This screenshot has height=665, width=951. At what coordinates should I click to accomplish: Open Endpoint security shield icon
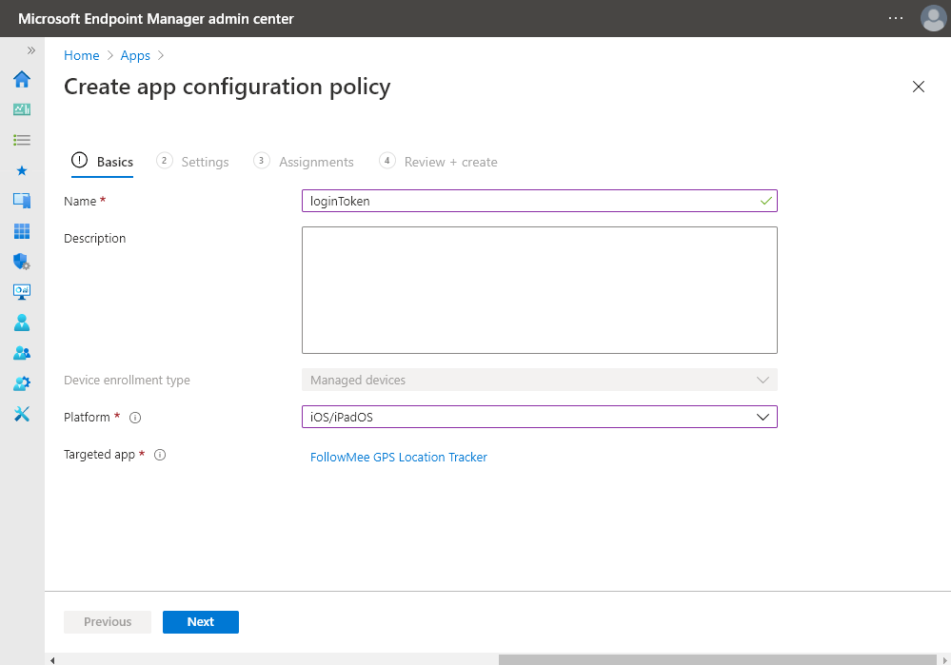pyautogui.click(x=22, y=262)
